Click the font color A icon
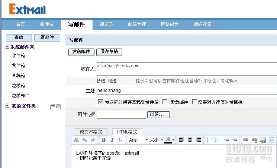The image size is (277, 168). 168,140
